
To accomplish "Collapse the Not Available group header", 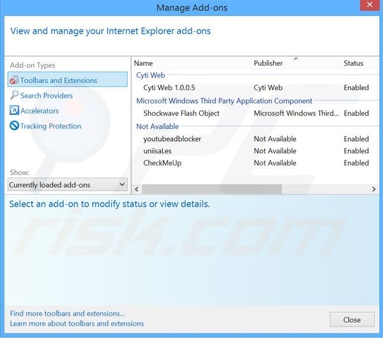I will 158,127.
